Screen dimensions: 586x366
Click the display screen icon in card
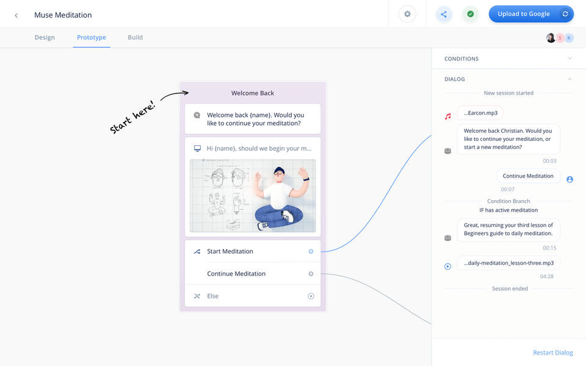coord(197,149)
